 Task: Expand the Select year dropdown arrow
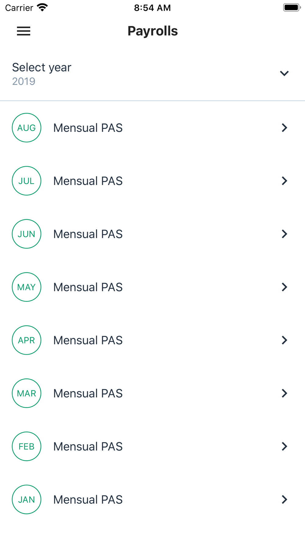pos(284,73)
